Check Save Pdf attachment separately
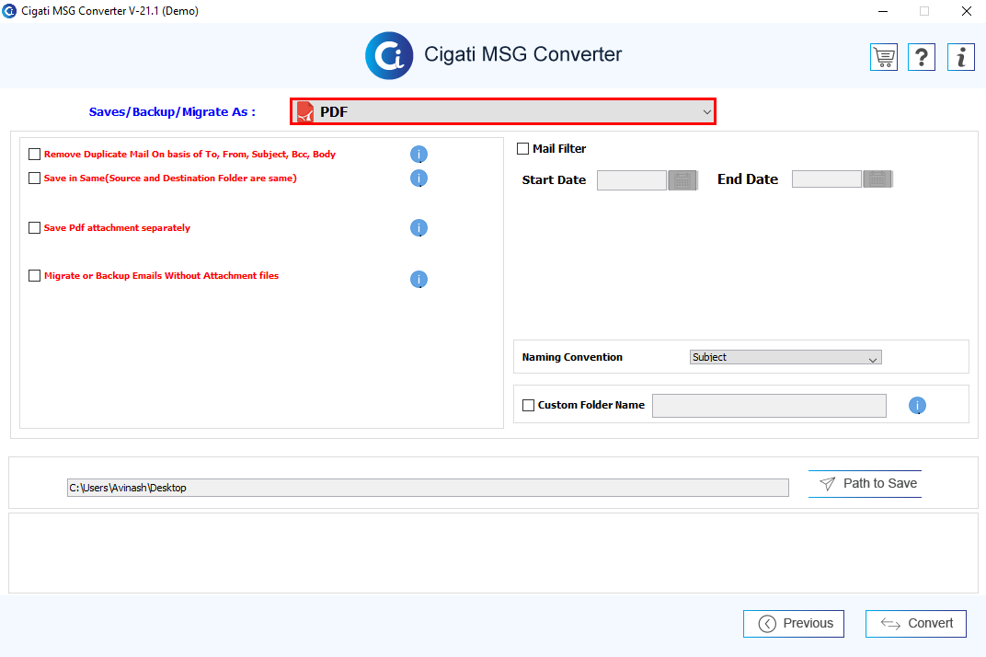 (35, 228)
